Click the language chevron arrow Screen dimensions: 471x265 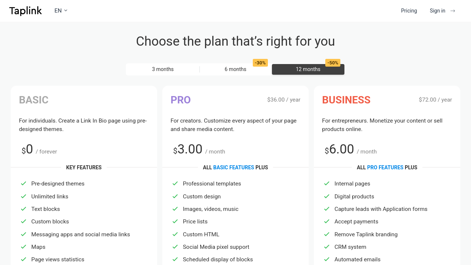point(66,11)
